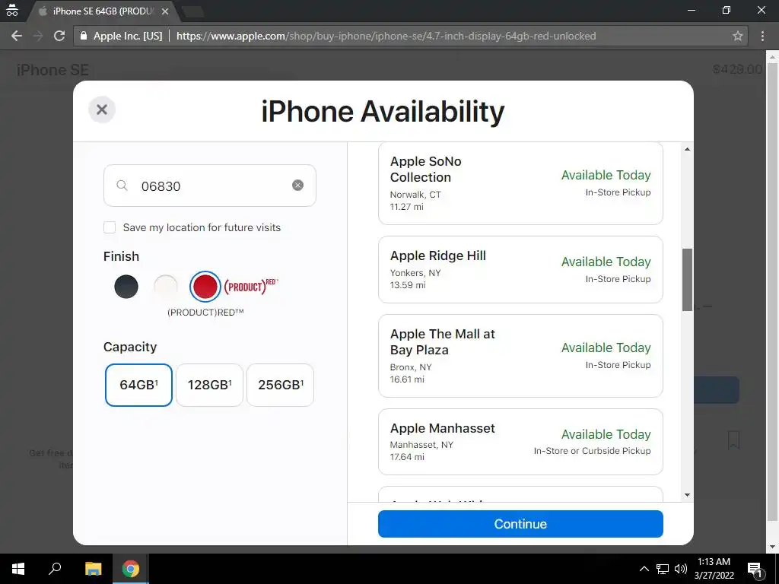The width and height of the screenshot is (779, 584).
Task: Edit the 06830 zip code field
Action: pos(210,186)
